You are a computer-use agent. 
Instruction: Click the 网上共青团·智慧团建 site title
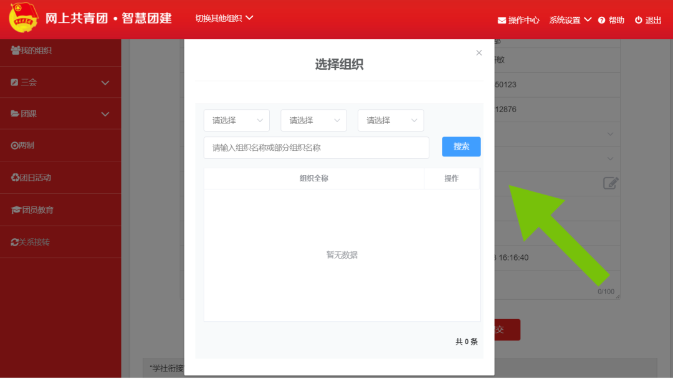coord(108,19)
